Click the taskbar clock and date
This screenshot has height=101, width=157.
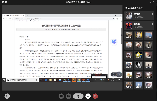pos(114,80)
